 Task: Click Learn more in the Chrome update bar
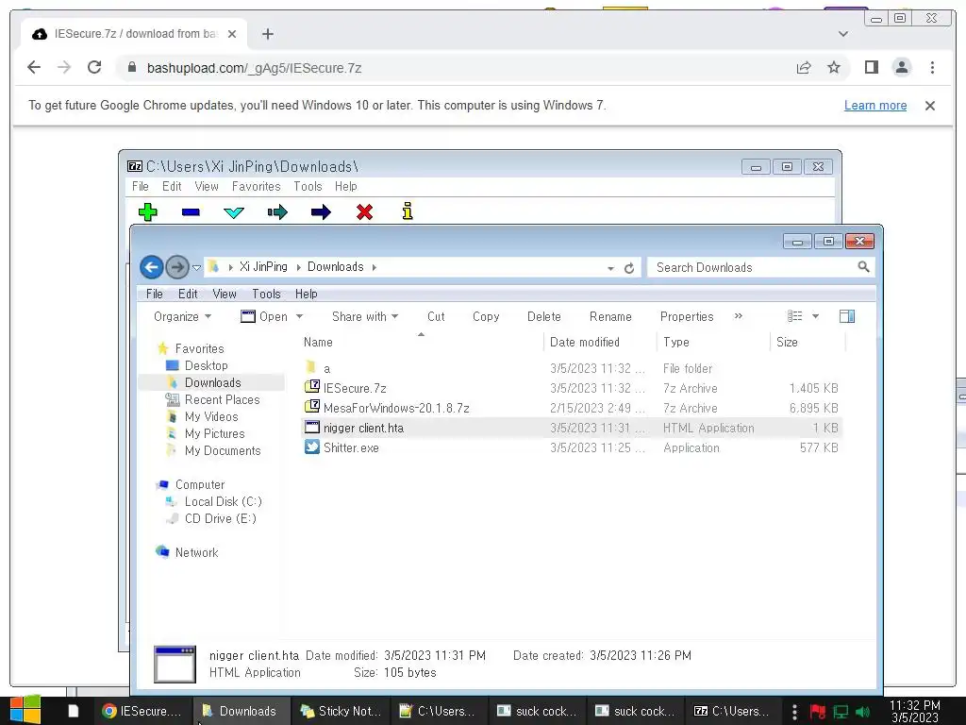click(875, 106)
